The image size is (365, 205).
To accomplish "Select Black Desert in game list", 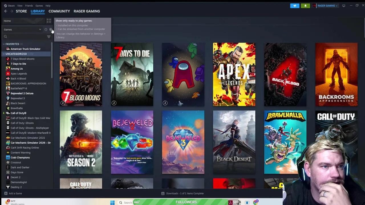I will (x=18, y=103).
